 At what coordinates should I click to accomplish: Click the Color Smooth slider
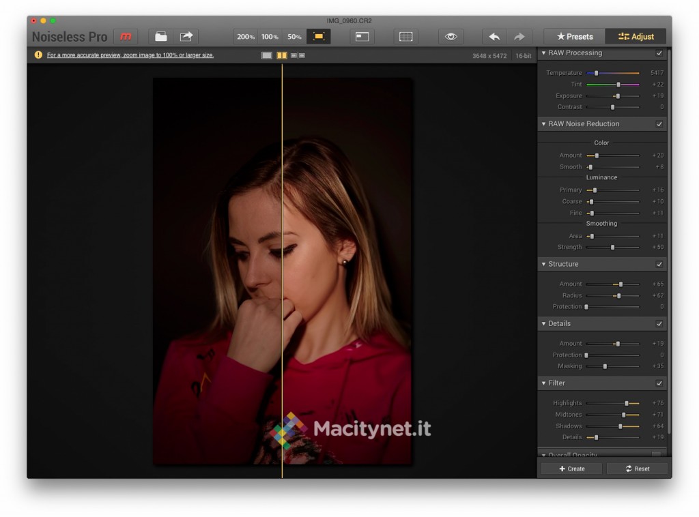(x=613, y=167)
